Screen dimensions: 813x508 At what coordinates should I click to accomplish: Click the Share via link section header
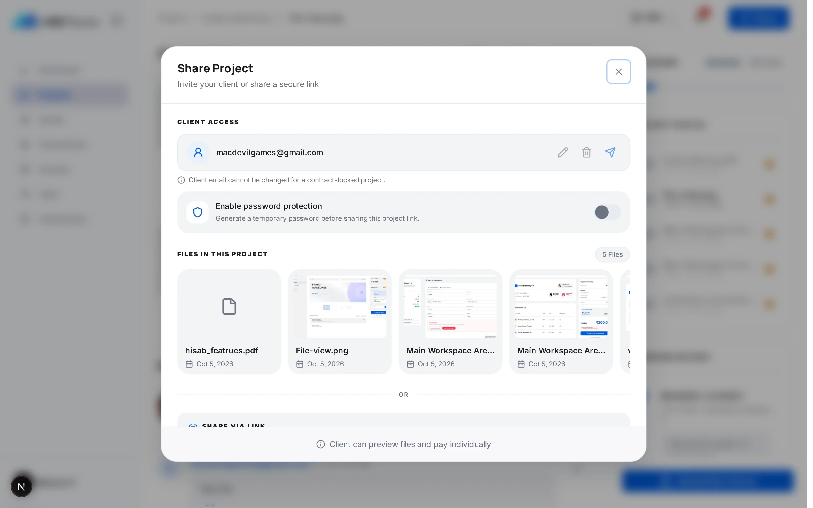point(233,425)
